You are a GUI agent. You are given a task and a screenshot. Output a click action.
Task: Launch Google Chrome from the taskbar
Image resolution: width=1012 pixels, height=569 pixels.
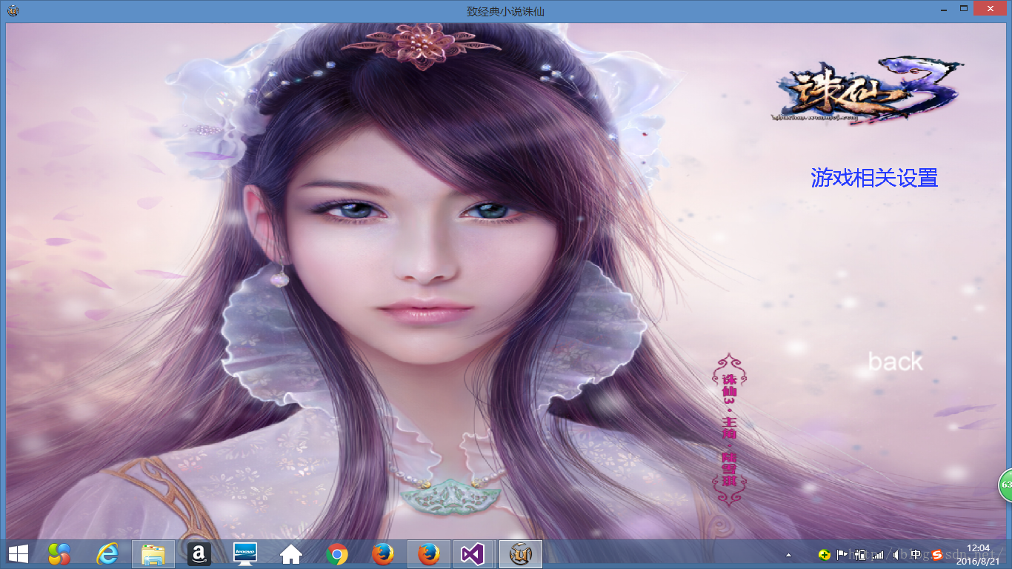point(337,553)
